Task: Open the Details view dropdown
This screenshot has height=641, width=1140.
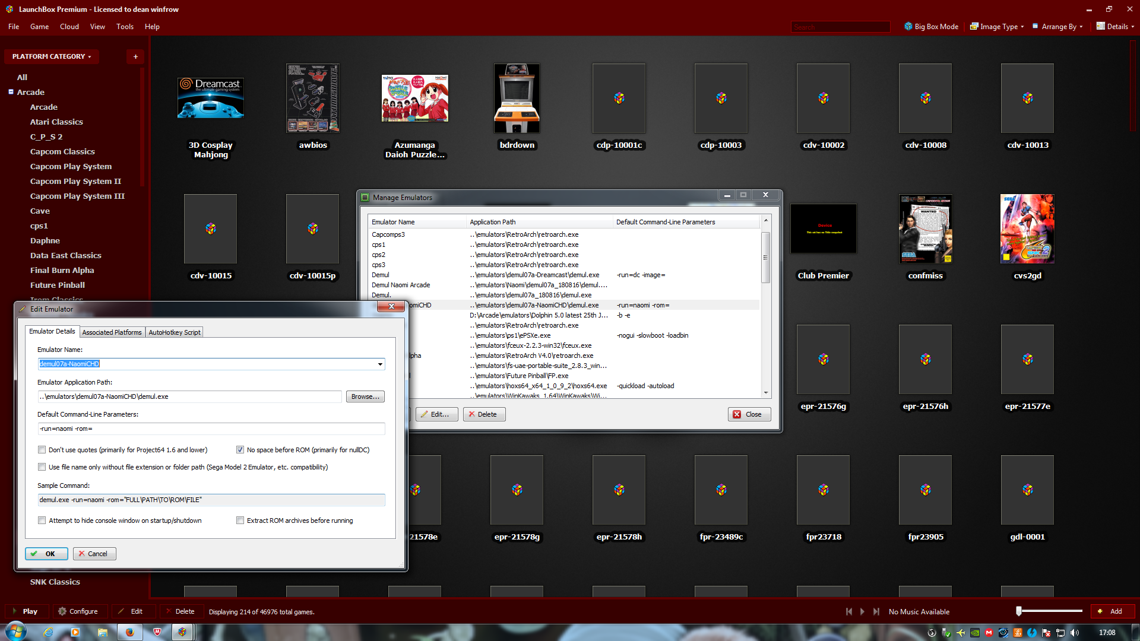Action: [x=1115, y=26]
